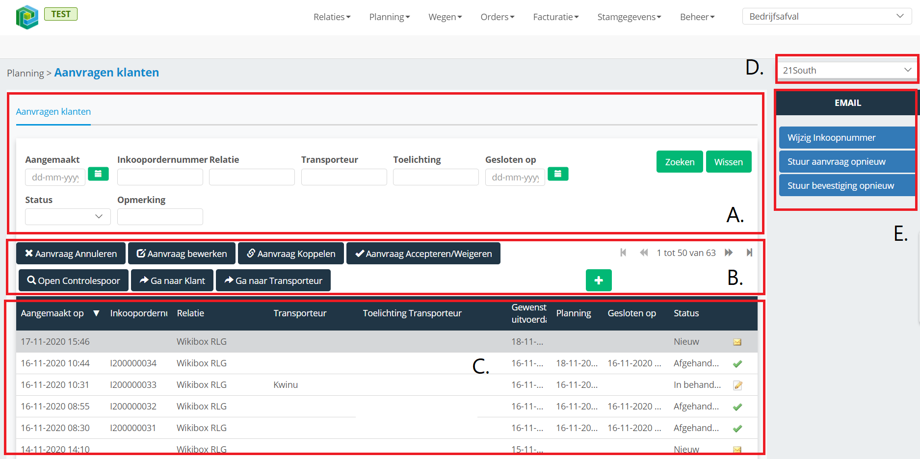
Task: Select the Aanvragen klanten tab
Action: (x=53, y=112)
